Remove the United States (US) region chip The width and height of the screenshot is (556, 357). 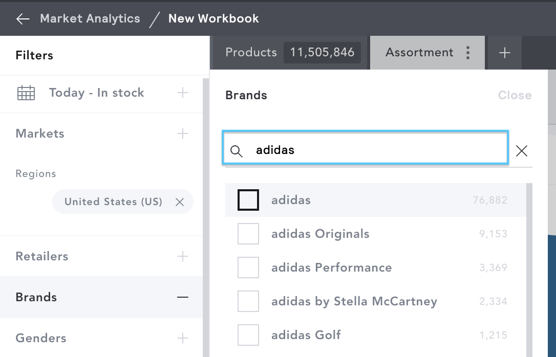point(180,202)
